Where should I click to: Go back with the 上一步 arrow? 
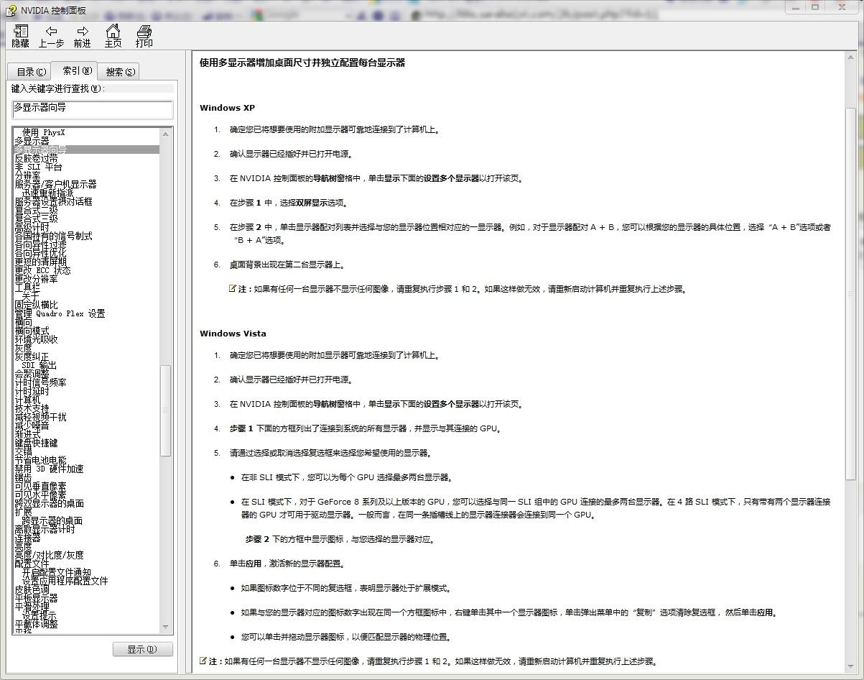tap(51, 37)
